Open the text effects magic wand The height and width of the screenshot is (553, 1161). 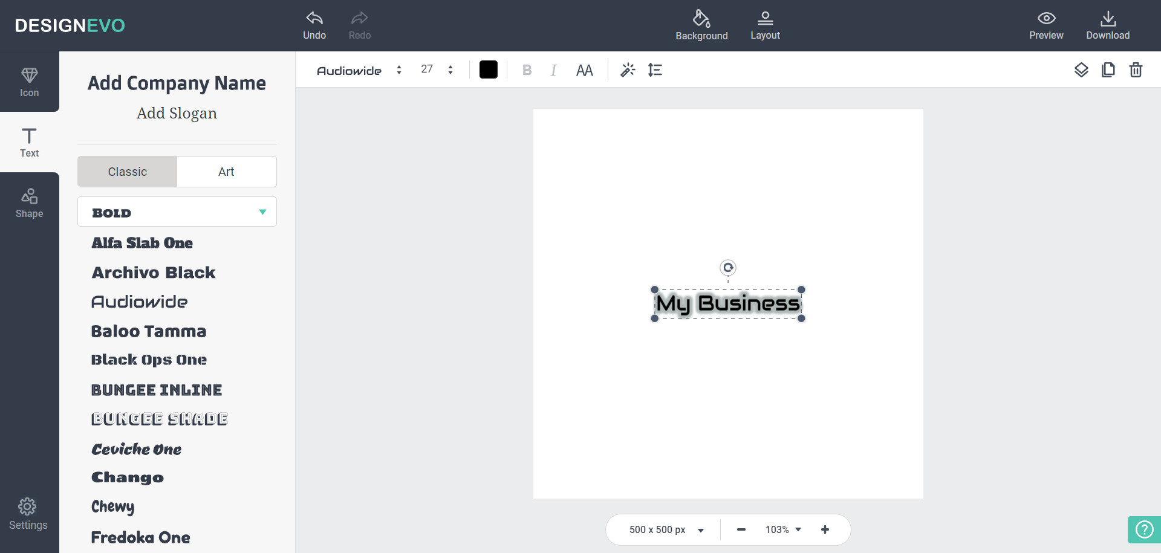(628, 70)
